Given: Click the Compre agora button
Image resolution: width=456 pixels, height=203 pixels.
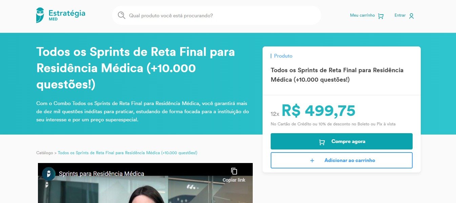Looking at the screenshot, I should point(341,141).
